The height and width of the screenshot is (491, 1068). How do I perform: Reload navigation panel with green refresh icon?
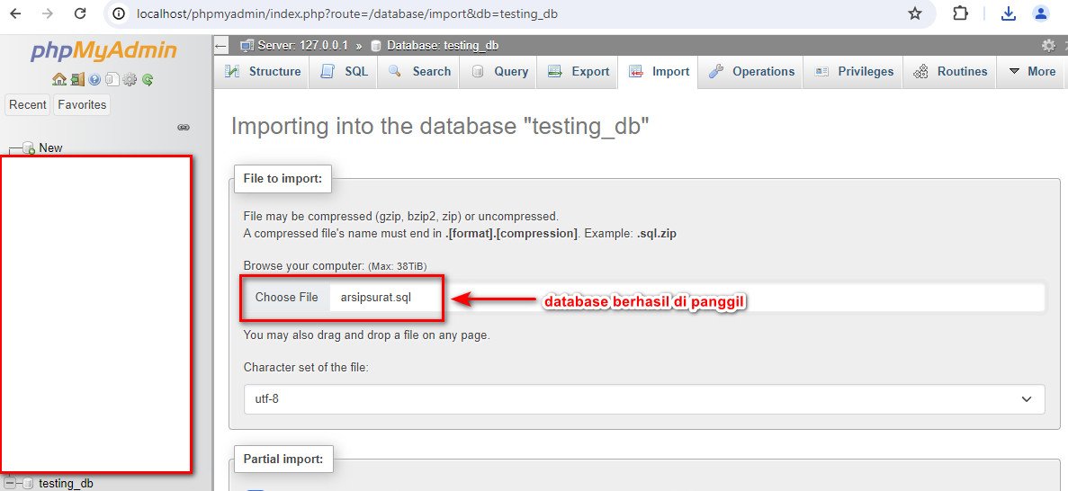tap(148, 80)
